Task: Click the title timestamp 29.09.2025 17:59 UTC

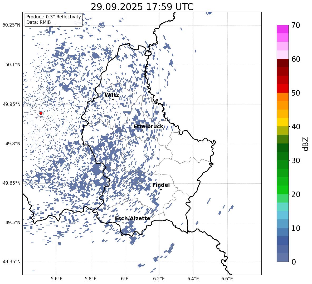Action: [142, 7]
